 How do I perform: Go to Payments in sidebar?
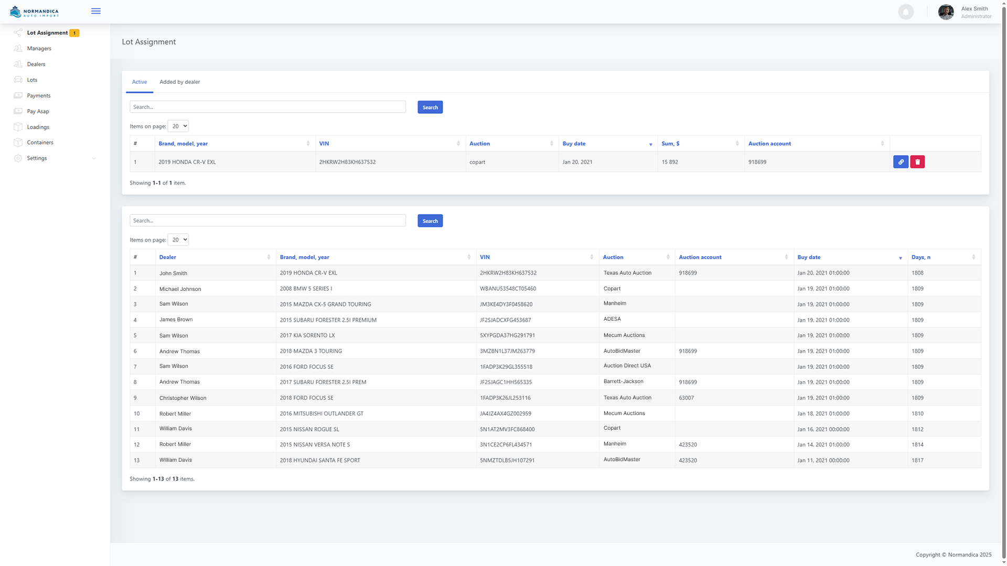(x=38, y=95)
